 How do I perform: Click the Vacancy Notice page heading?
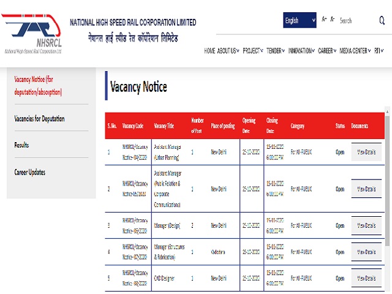tap(138, 87)
